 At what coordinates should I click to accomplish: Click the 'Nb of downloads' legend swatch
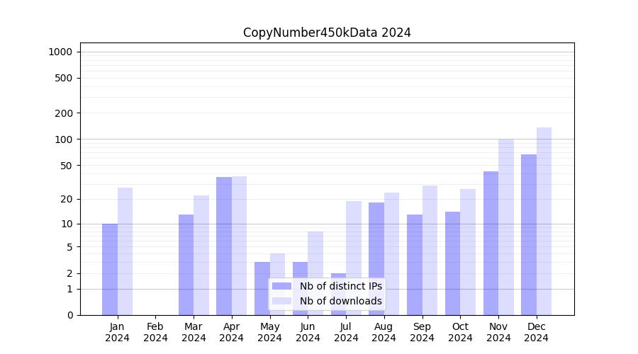pos(281,301)
